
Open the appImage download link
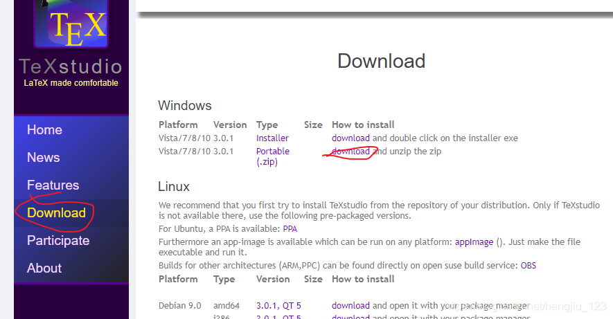(474, 242)
